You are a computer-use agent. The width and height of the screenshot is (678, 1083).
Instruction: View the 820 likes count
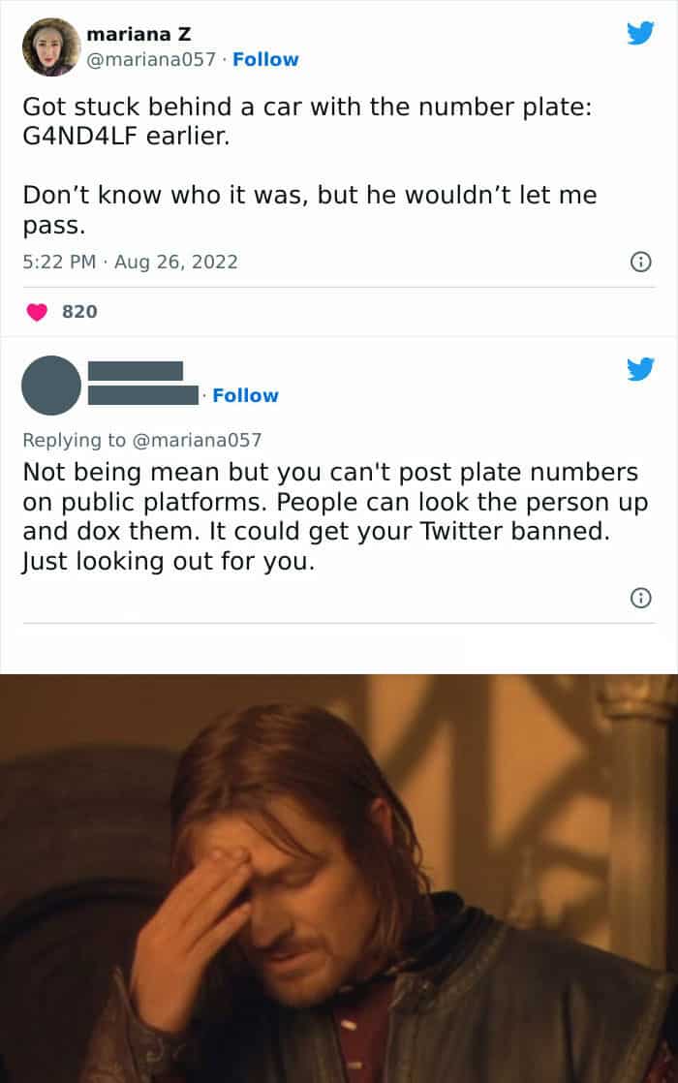tap(79, 312)
